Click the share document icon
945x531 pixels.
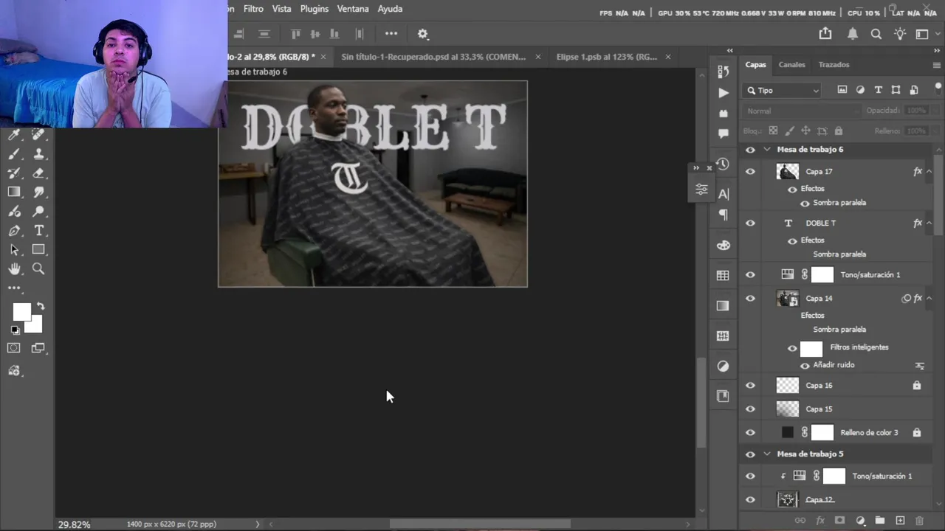tap(825, 34)
